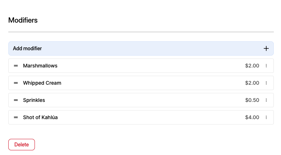Click the Delete button
The width and height of the screenshot is (281, 155).
22,145
